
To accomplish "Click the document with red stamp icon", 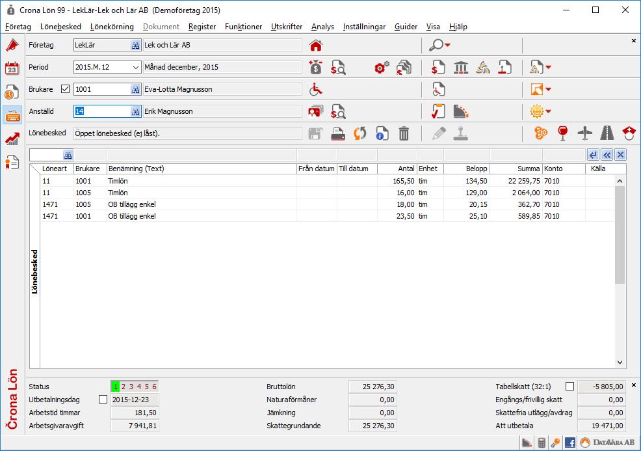I will [505, 67].
